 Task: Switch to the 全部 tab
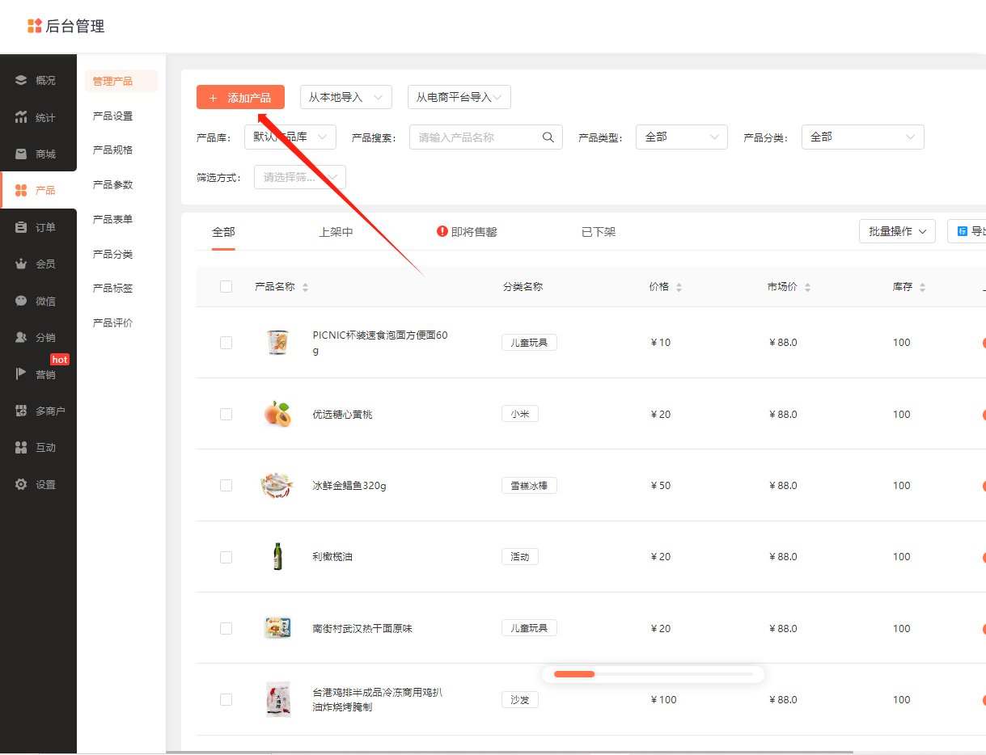tap(223, 232)
